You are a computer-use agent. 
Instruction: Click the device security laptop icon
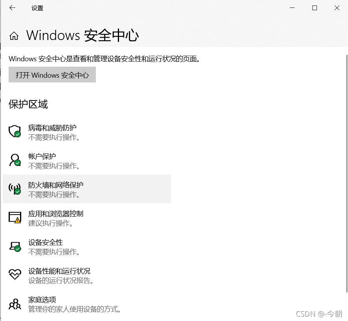(x=15, y=246)
